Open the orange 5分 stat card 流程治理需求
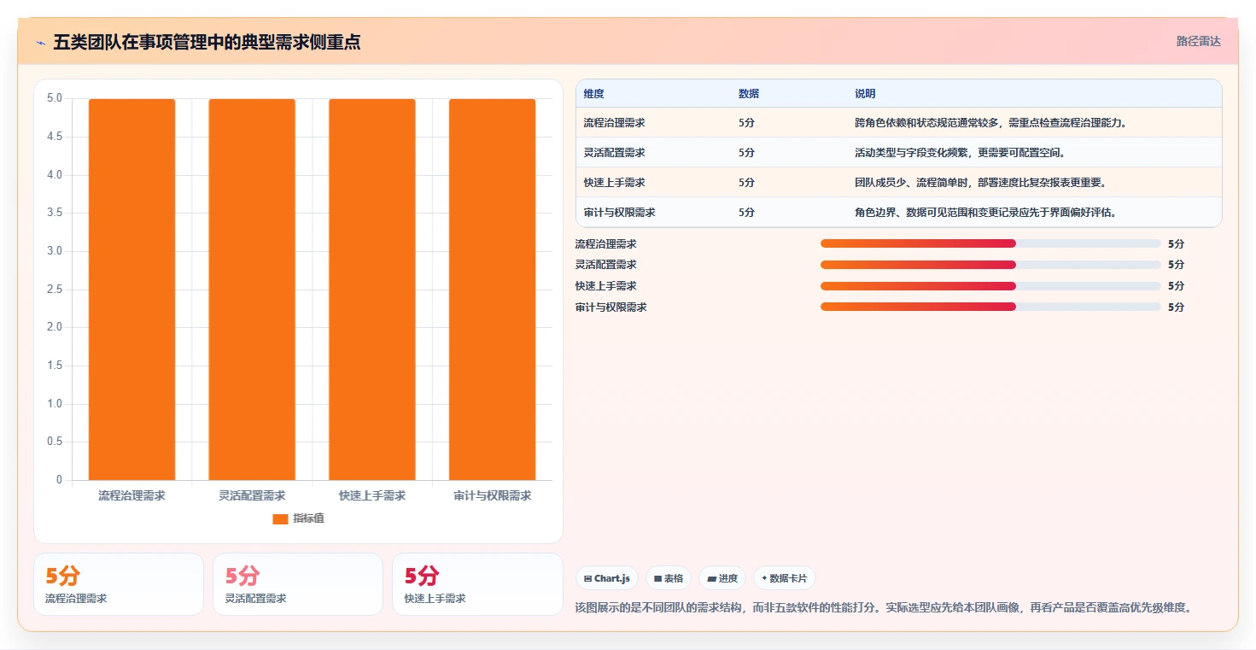Viewport: 1256px width, 650px height. [x=119, y=584]
